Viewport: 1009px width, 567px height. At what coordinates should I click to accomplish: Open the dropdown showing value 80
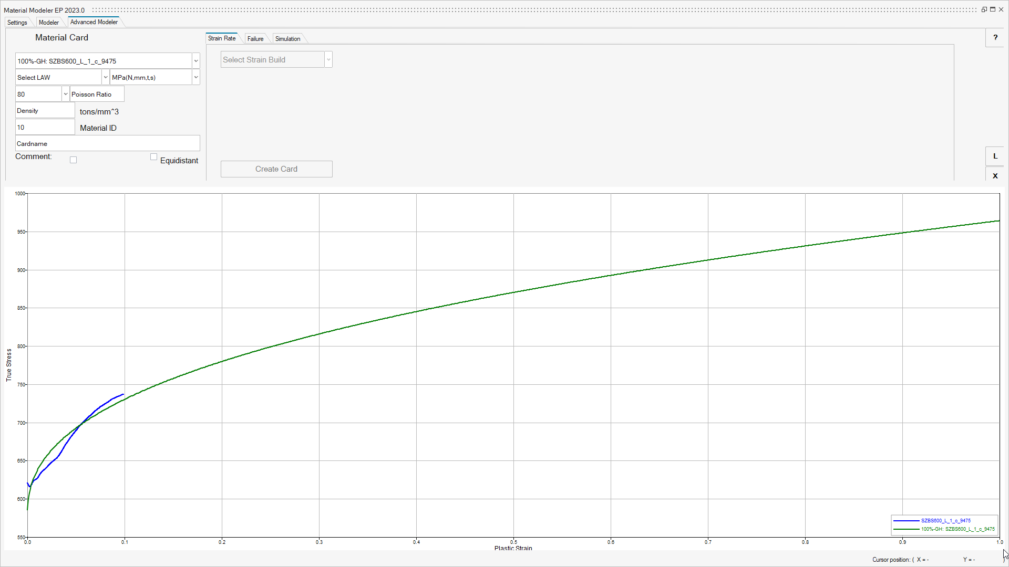(66, 94)
